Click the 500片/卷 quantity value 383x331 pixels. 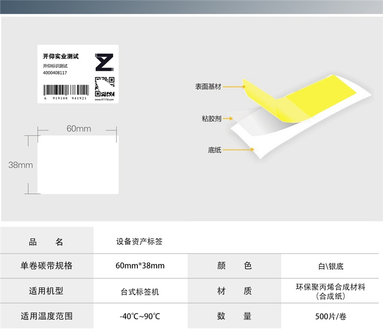tap(331, 316)
